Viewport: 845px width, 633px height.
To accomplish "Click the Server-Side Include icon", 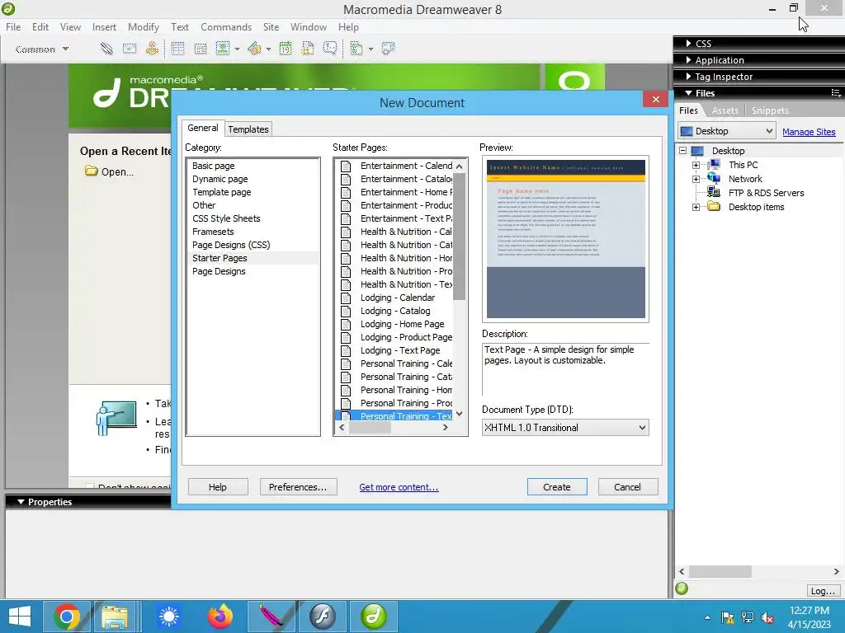I will pyautogui.click(x=308, y=49).
